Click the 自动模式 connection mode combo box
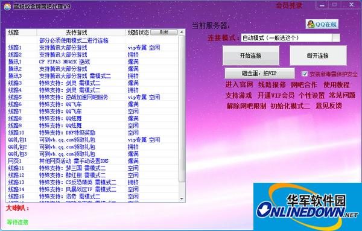Image resolution: width=362 pixels, height=231 pixels. pyautogui.click(x=290, y=38)
